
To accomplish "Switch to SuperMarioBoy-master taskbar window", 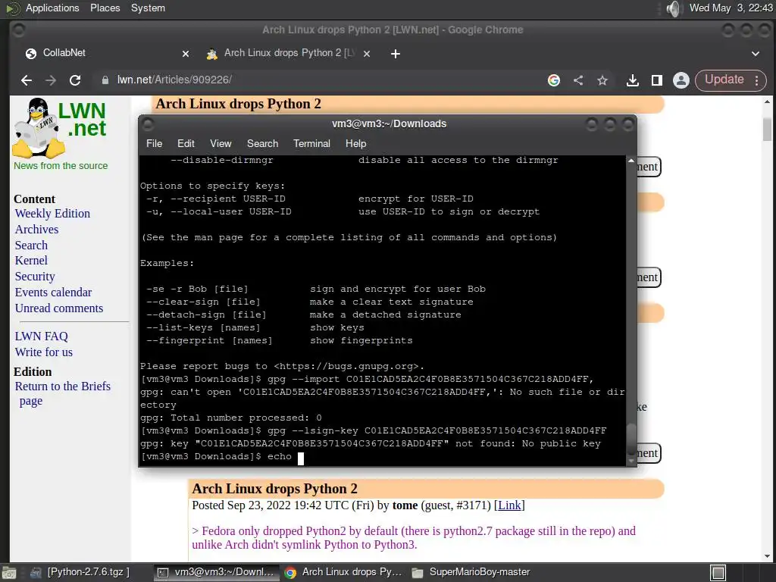I will point(471,573).
